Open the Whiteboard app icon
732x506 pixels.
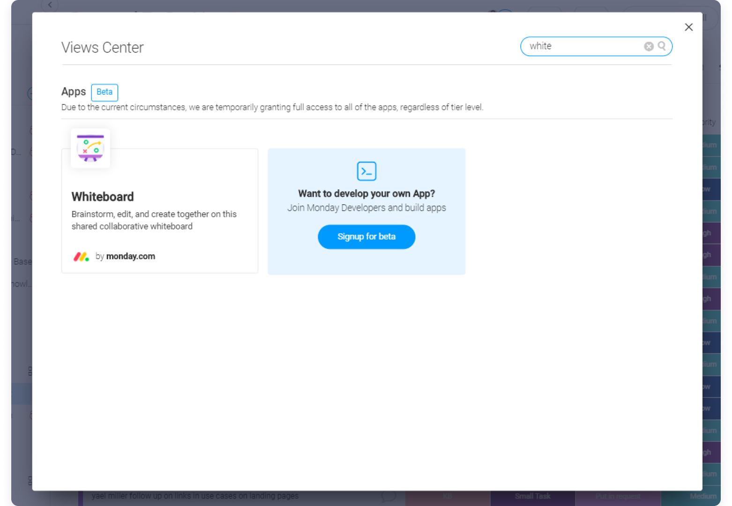pos(90,148)
